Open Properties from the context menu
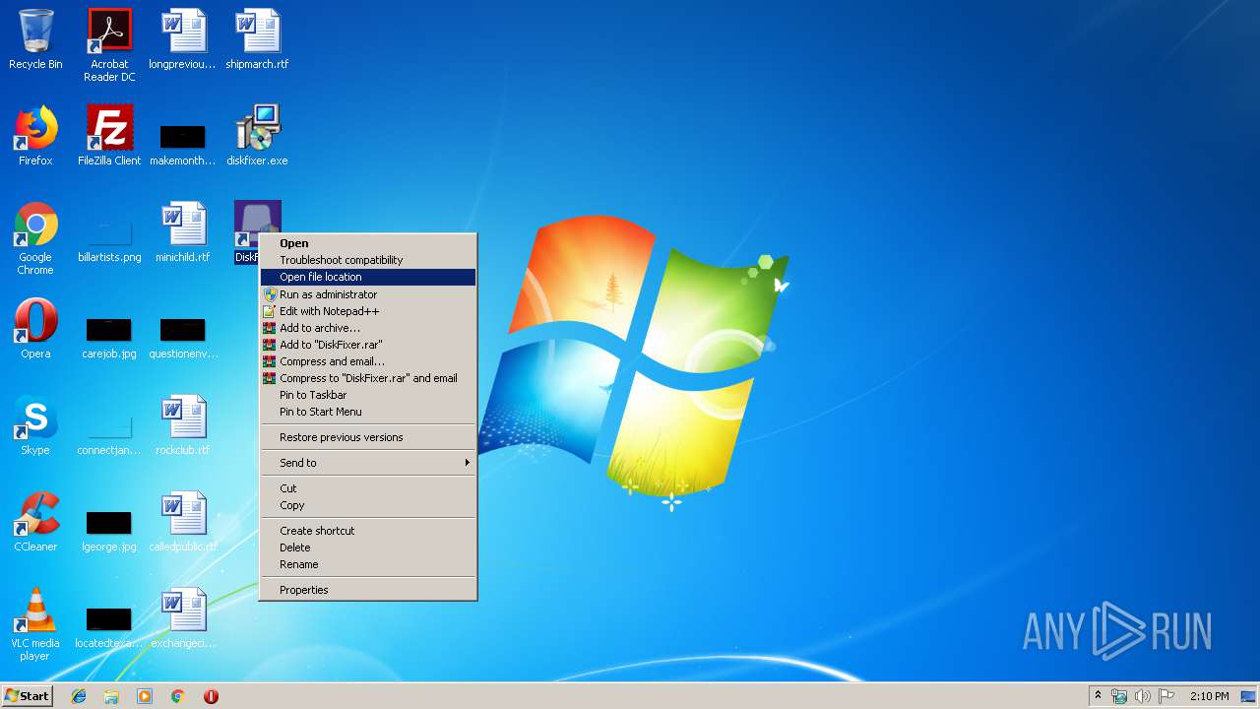The height and width of the screenshot is (709, 1260). (x=368, y=590)
